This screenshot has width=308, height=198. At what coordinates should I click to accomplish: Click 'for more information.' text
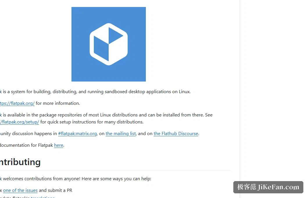pos(58,103)
